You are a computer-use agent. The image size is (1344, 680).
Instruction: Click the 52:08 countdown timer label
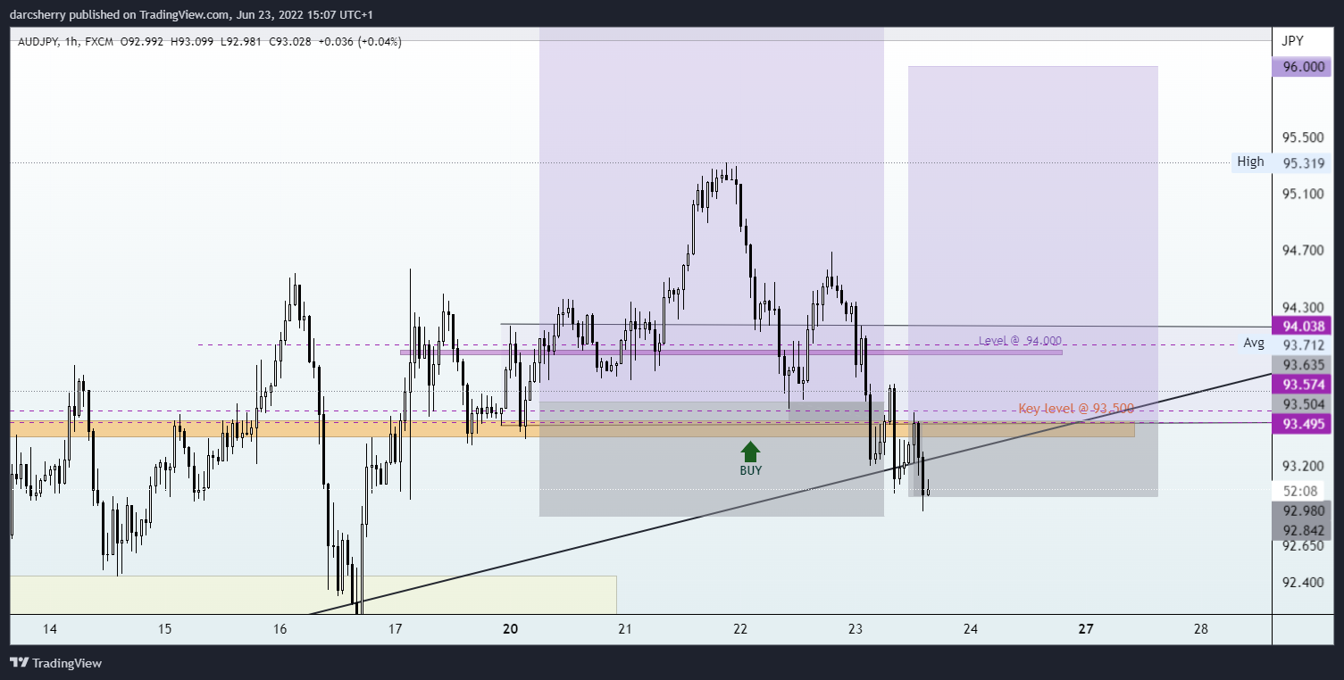(1302, 491)
